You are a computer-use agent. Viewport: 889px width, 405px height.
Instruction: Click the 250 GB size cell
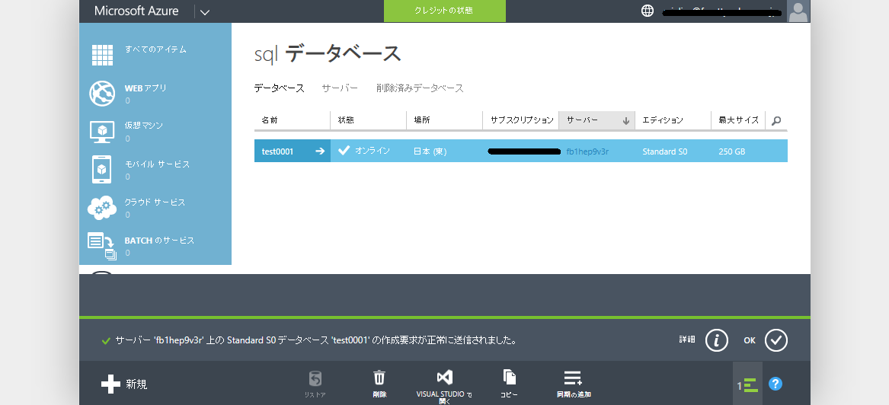pyautogui.click(x=732, y=151)
